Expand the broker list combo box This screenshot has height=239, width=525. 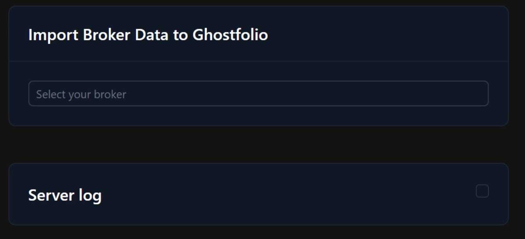pyautogui.click(x=258, y=94)
